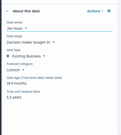Collapse the About this deal section
Image resolution: width=121 pixels, height=135 pixels.
tap(7, 11)
